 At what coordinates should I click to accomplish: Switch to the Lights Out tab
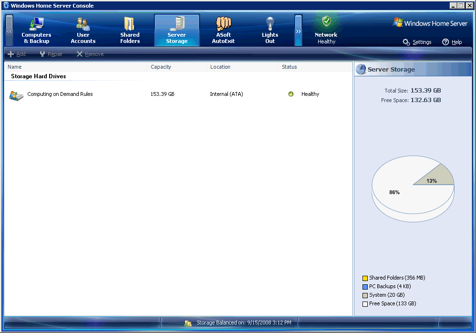tap(270, 31)
